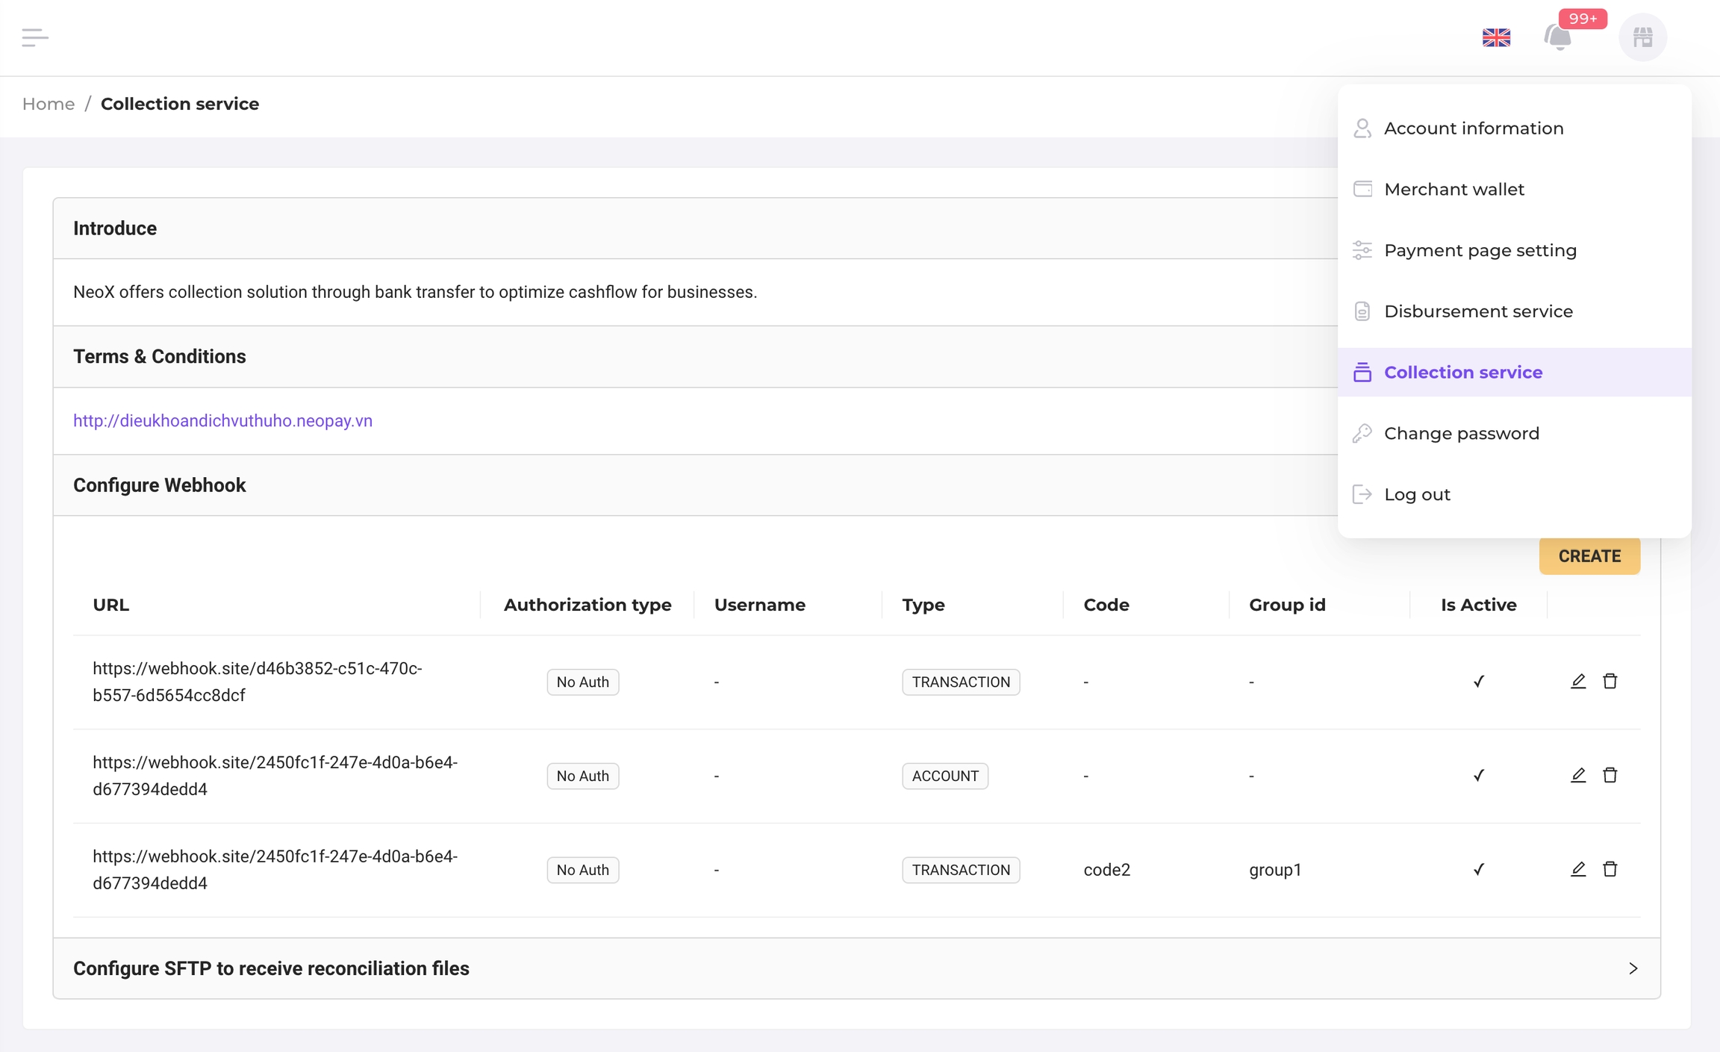Click the merchant store avatar icon
1720x1052 pixels.
click(x=1642, y=37)
